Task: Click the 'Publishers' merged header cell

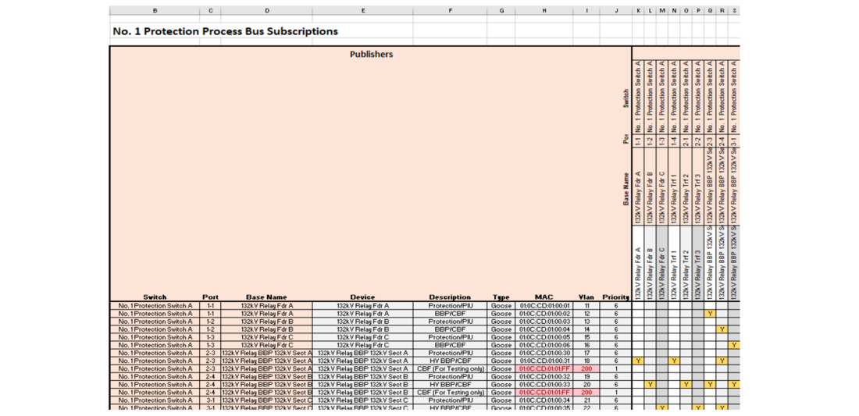Action: tap(371, 54)
